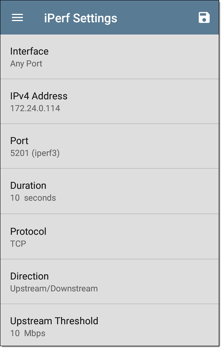Edit the IPv4 Address setting
The height and width of the screenshot is (349, 222).
pyautogui.click(x=110, y=101)
